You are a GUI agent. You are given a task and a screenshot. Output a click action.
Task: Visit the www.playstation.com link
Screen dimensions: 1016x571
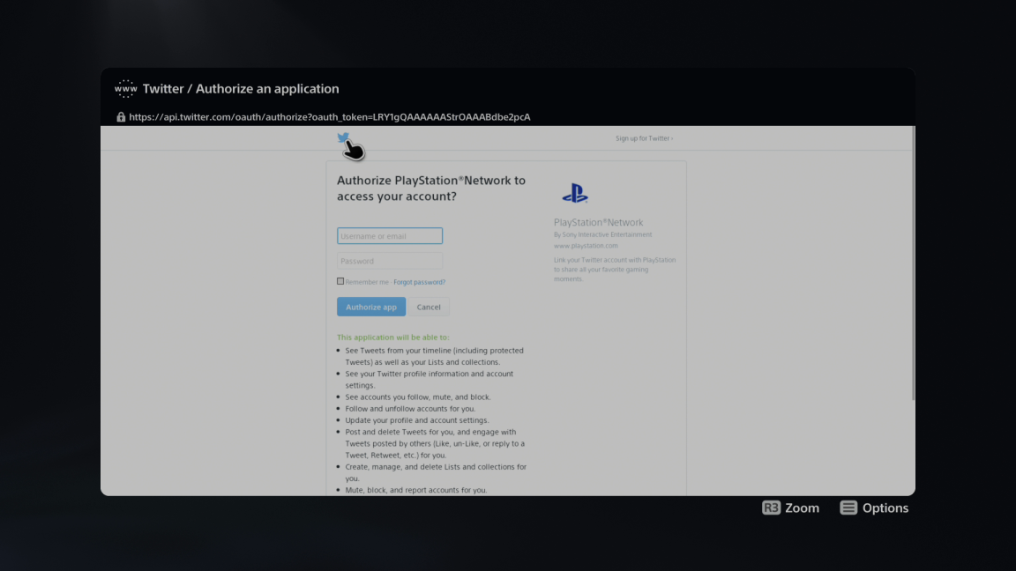point(585,245)
